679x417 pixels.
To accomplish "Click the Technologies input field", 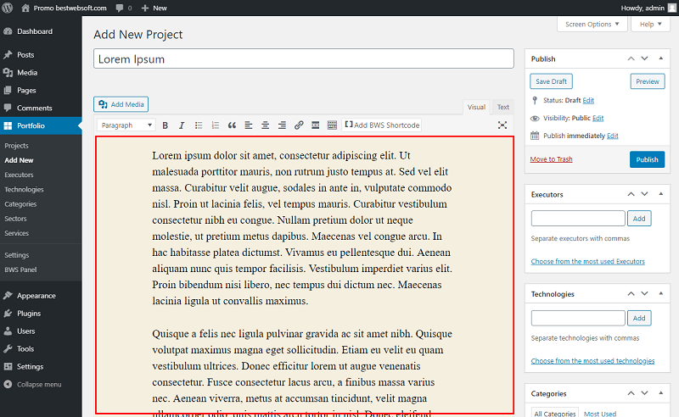I will (578, 318).
